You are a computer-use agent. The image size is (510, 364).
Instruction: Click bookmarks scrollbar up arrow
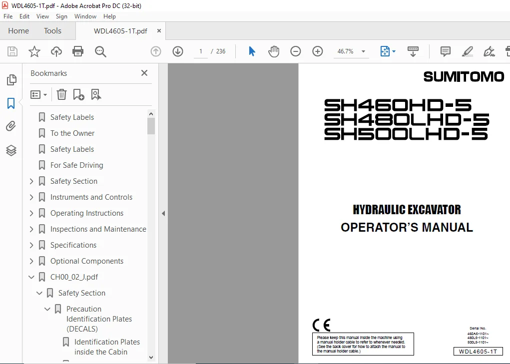point(151,114)
